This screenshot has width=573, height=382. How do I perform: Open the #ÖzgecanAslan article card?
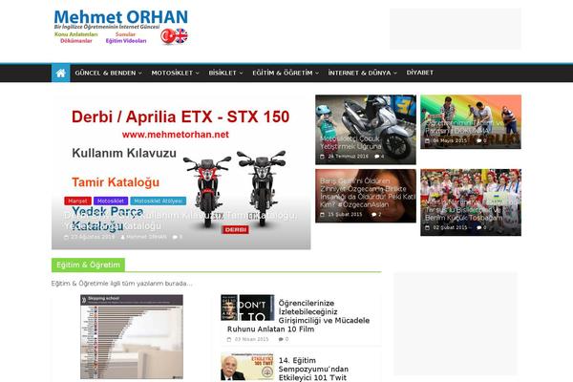(x=366, y=196)
